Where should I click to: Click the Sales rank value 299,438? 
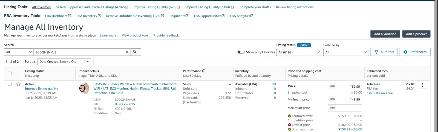(225, 98)
